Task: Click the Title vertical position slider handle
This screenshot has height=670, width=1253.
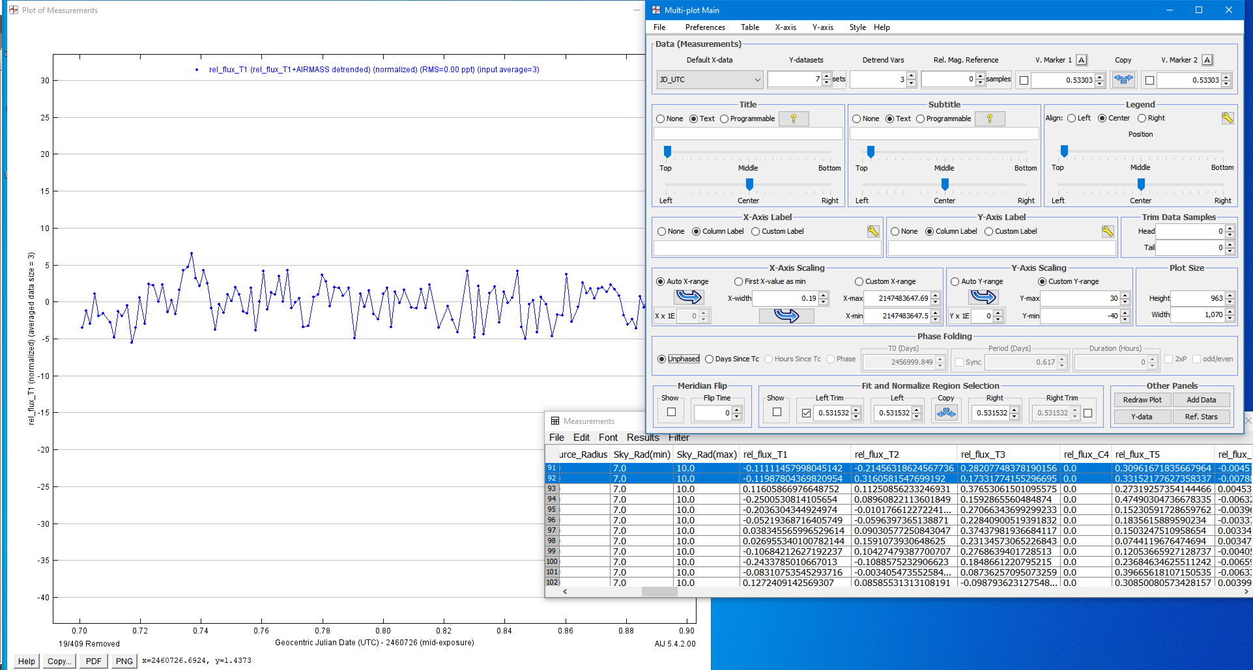Action: tap(667, 152)
